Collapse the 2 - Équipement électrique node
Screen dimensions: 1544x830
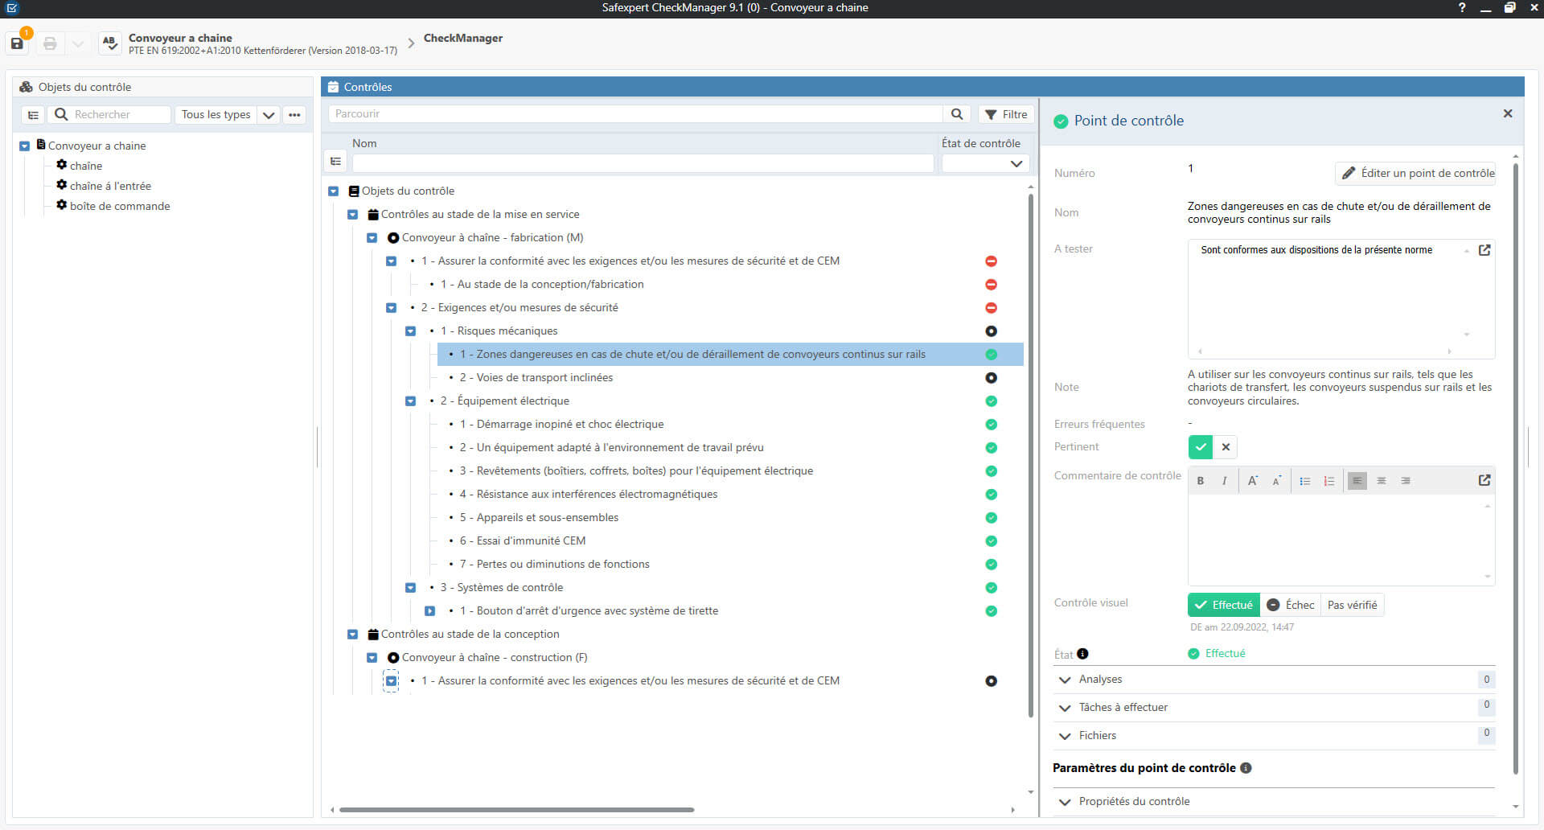click(x=410, y=401)
